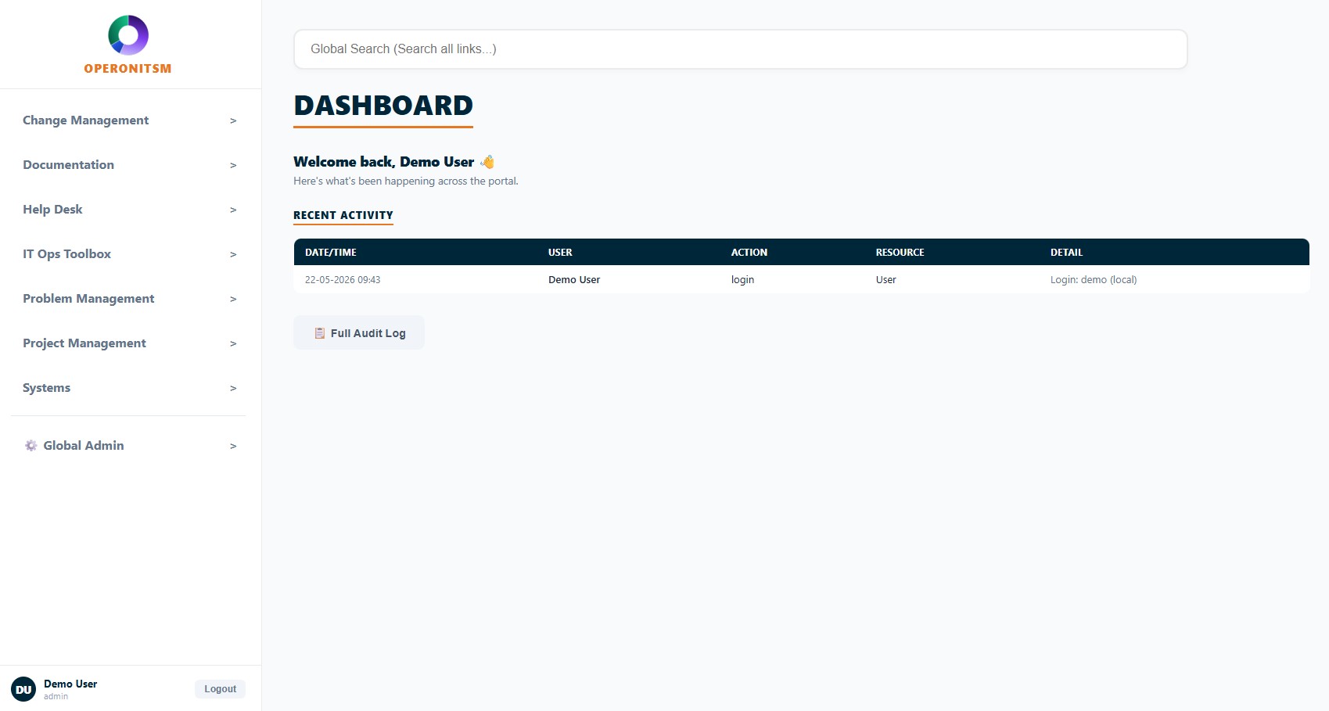
Task: Click the RESOURCE column header
Action: (900, 253)
